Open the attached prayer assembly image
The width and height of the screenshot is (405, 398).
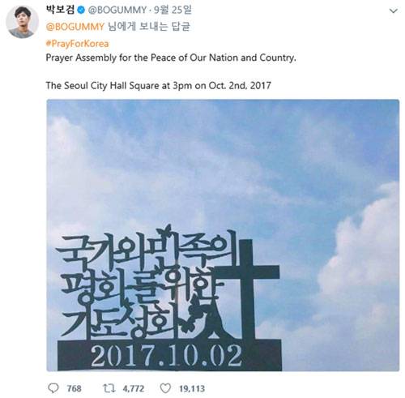[x=223, y=235]
